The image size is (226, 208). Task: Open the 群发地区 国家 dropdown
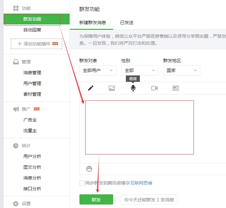tap(181, 70)
